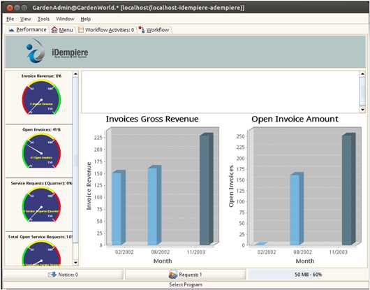Open the File menu
The height and width of the screenshot is (290, 370).
[x=10, y=19]
